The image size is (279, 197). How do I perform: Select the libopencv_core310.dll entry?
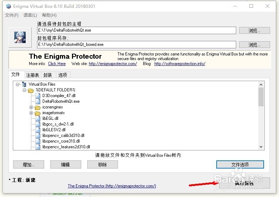point(61,141)
